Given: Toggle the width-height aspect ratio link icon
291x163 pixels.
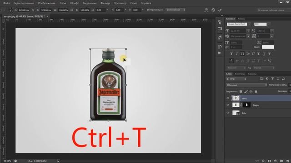Looking at the screenshot, I should 72,10.
